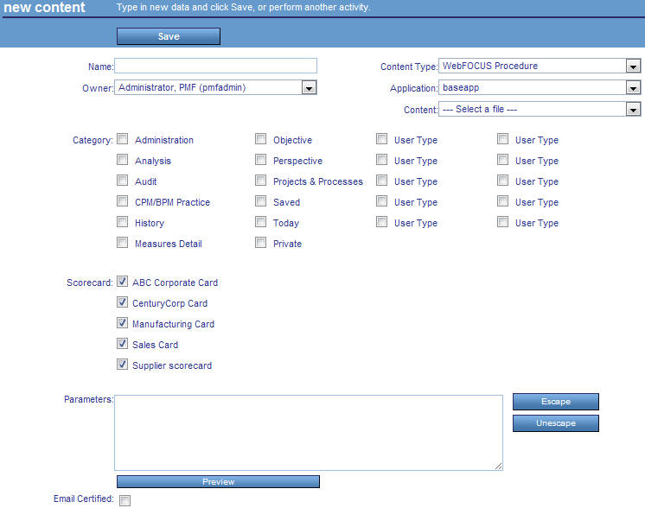Click 'Administrator, PMF (pmfadmin)' owner text
This screenshot has height=508, width=645.
pos(182,87)
